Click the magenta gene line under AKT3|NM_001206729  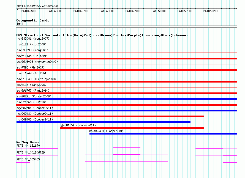tap(127, 155)
